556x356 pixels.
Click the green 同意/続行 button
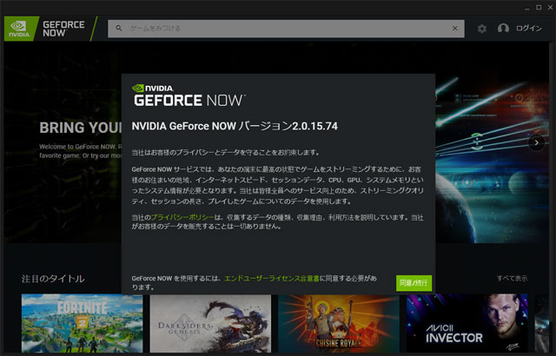414,283
